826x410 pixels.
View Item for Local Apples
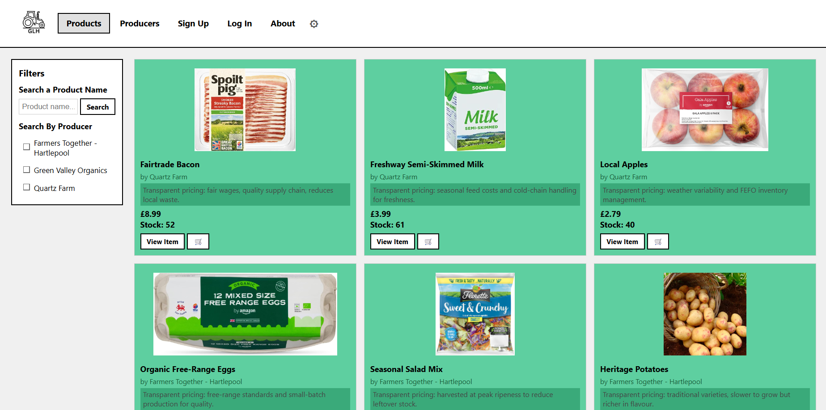pos(622,241)
